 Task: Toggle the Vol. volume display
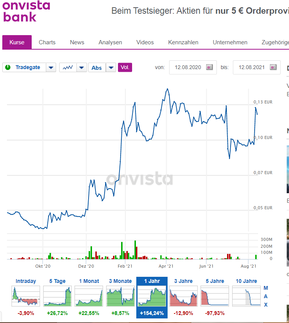[125, 67]
